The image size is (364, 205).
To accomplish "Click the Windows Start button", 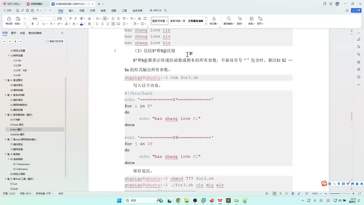I will [x=119, y=200].
